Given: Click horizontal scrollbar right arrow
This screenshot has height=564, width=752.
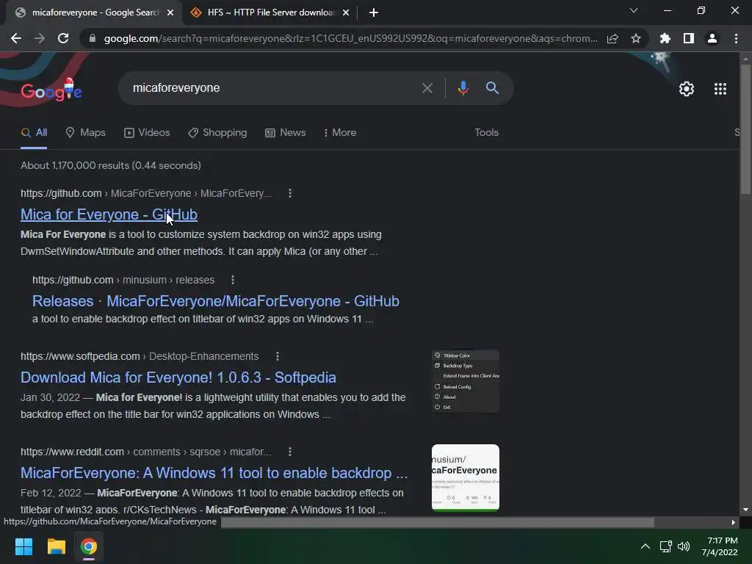Looking at the screenshot, I should click(734, 522).
